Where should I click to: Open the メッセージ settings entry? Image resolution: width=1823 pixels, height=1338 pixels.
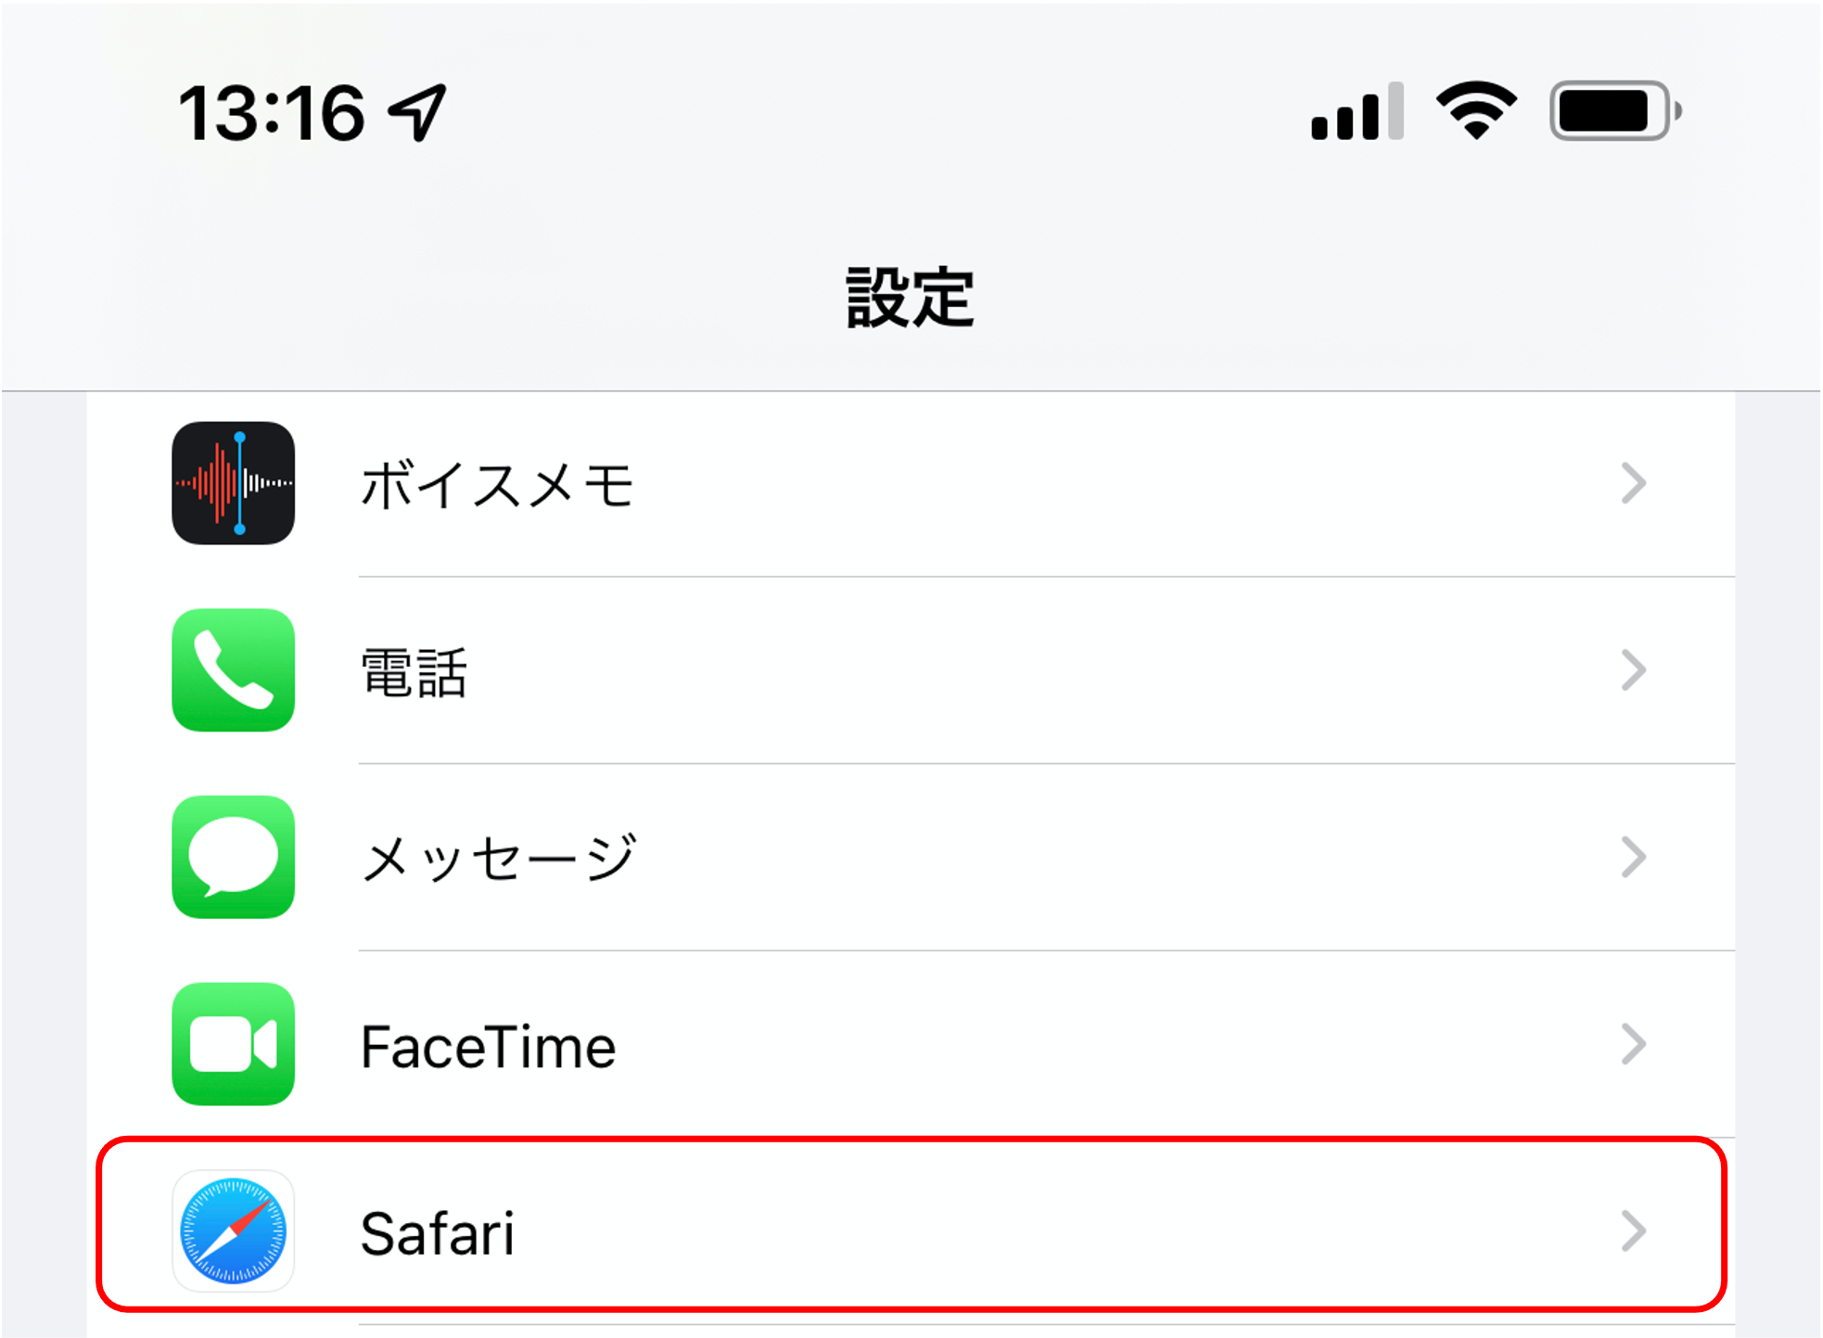click(911, 858)
